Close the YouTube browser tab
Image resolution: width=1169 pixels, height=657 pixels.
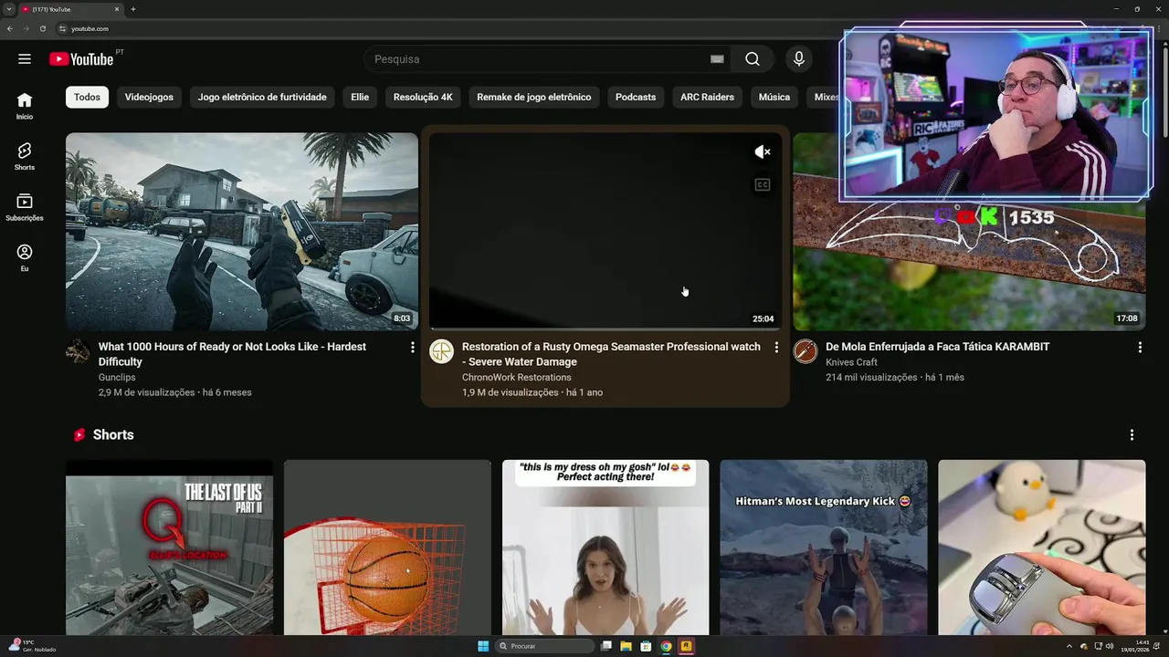[117, 9]
